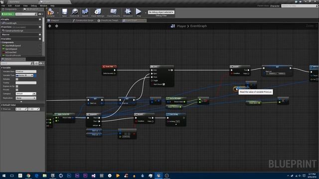
Task: Select the EventGraph tree item
Action: click(x=11, y=23)
